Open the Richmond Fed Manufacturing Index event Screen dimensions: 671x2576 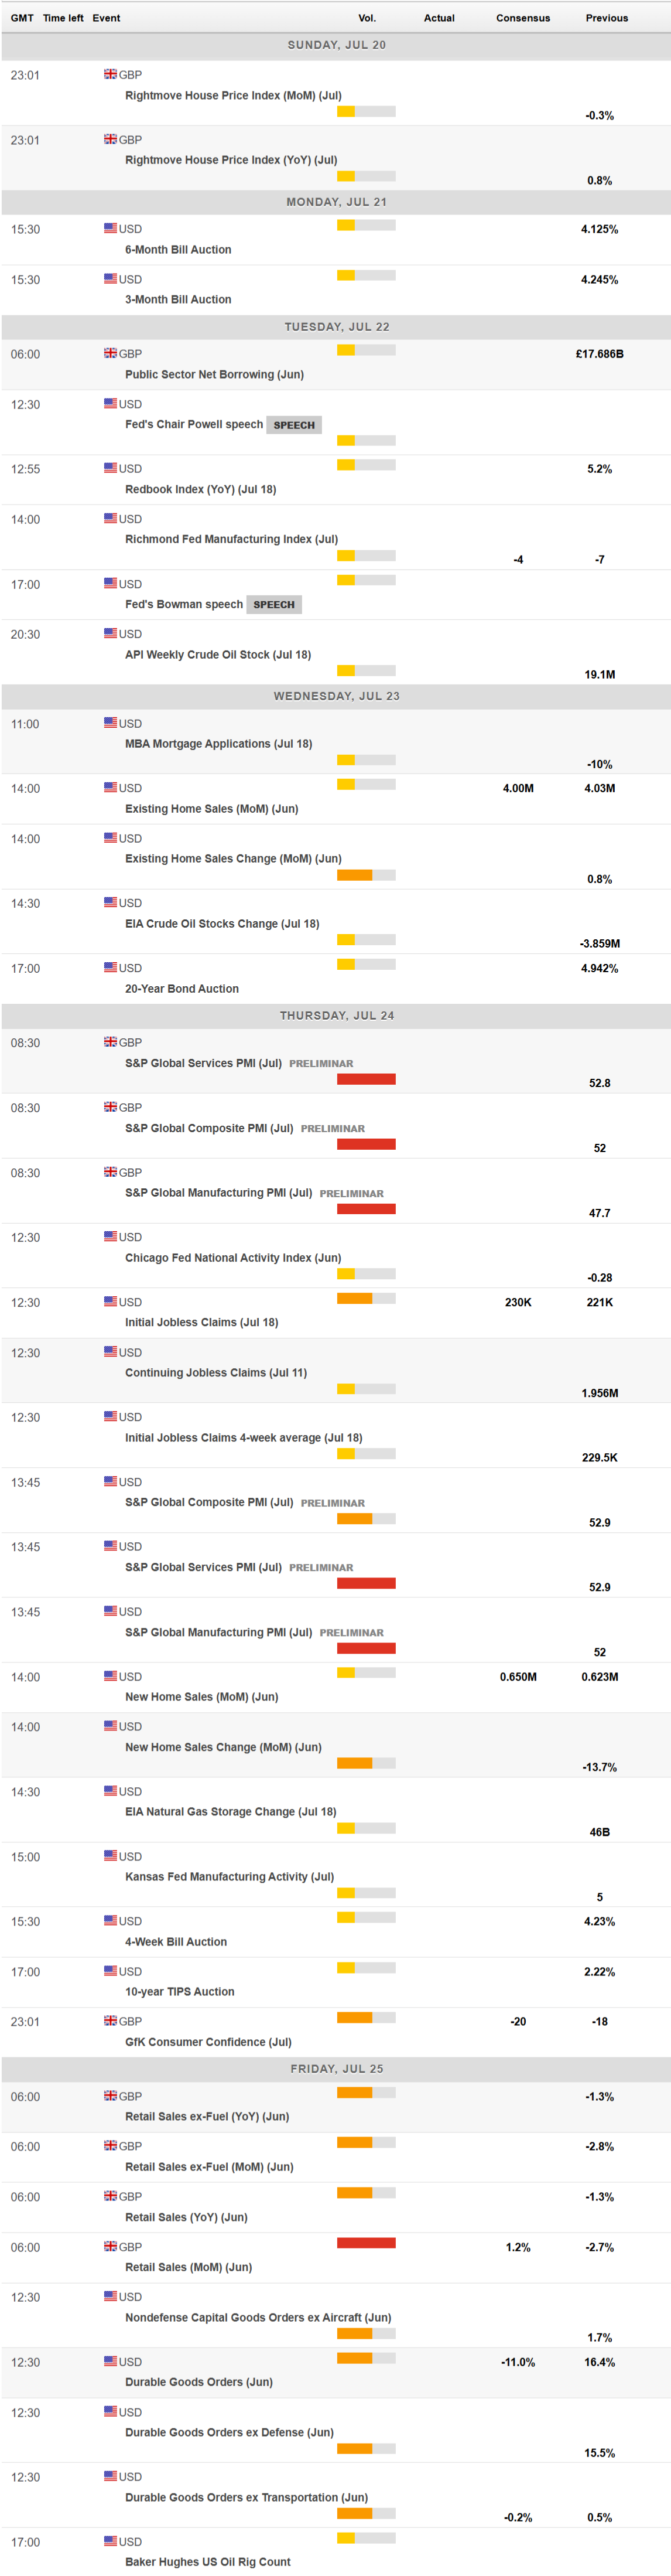pos(231,539)
